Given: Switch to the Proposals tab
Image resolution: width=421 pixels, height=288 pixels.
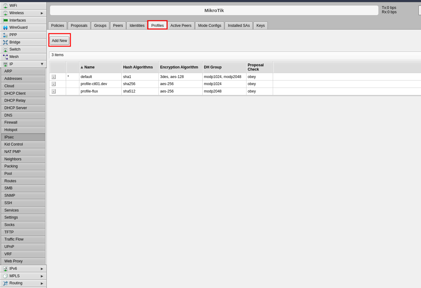Looking at the screenshot, I should [79, 26].
